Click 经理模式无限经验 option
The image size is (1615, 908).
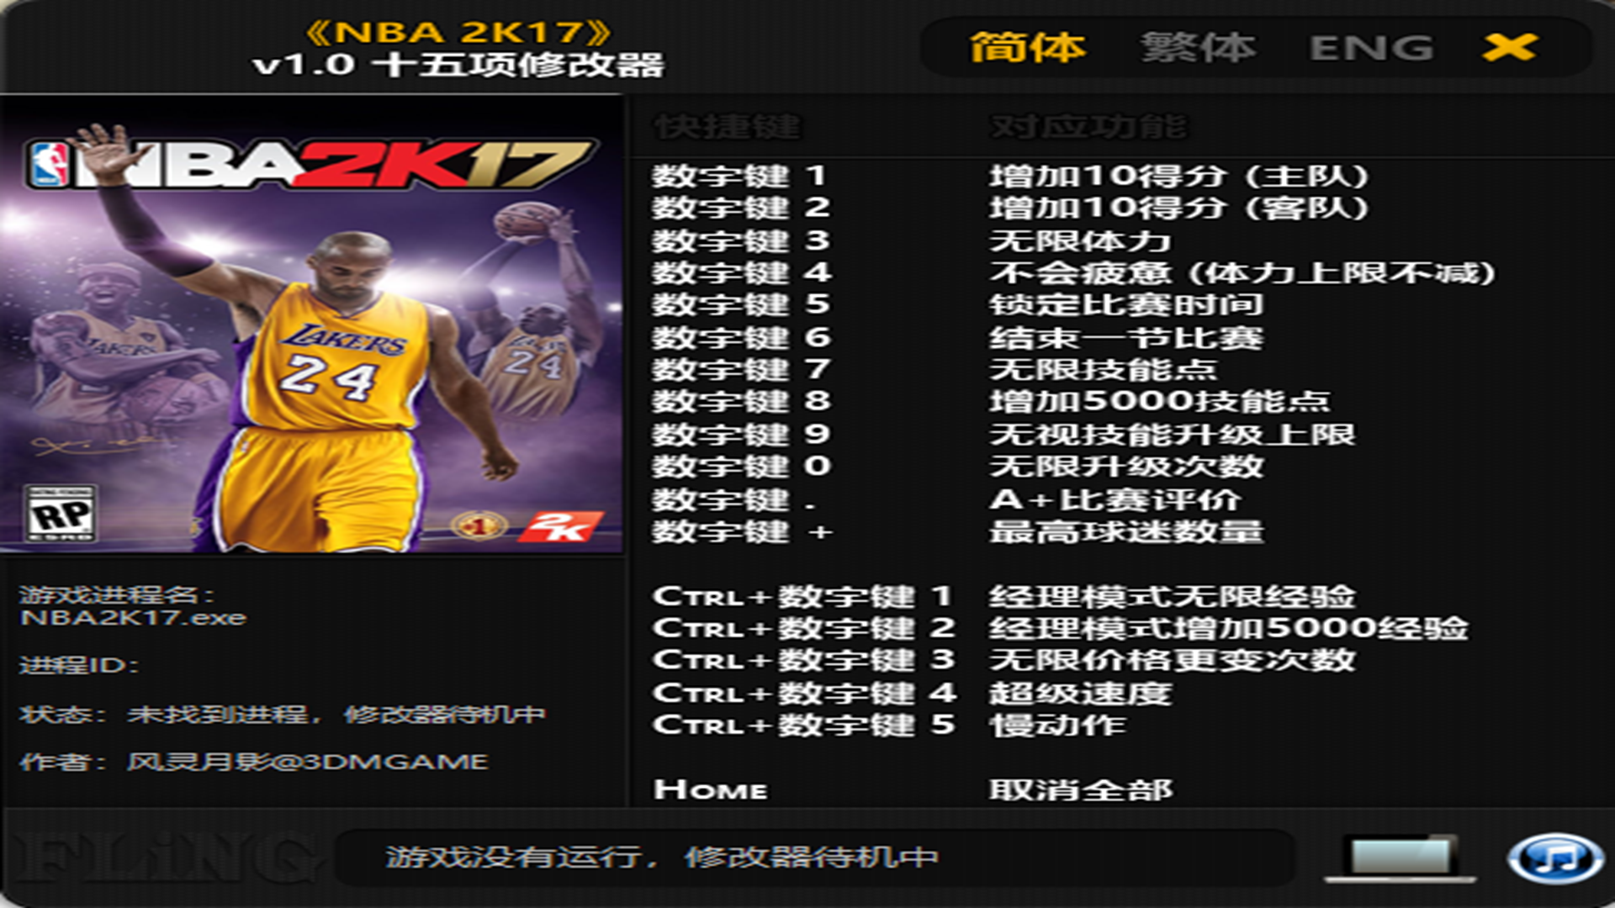(x=1172, y=596)
